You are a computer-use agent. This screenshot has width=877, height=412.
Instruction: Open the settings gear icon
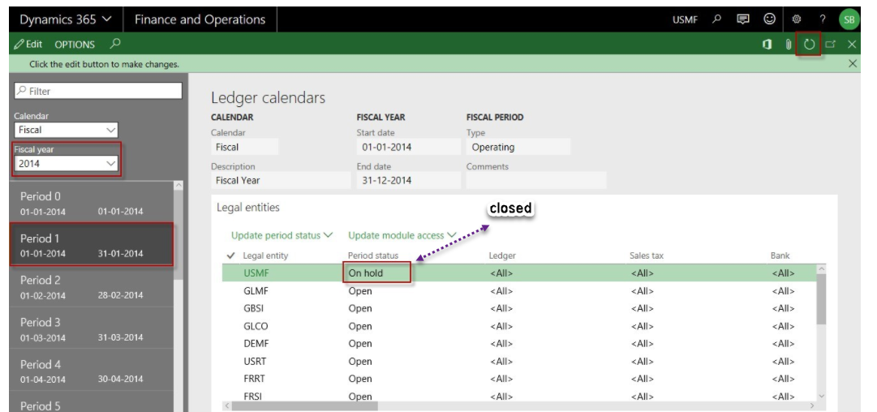(x=797, y=19)
